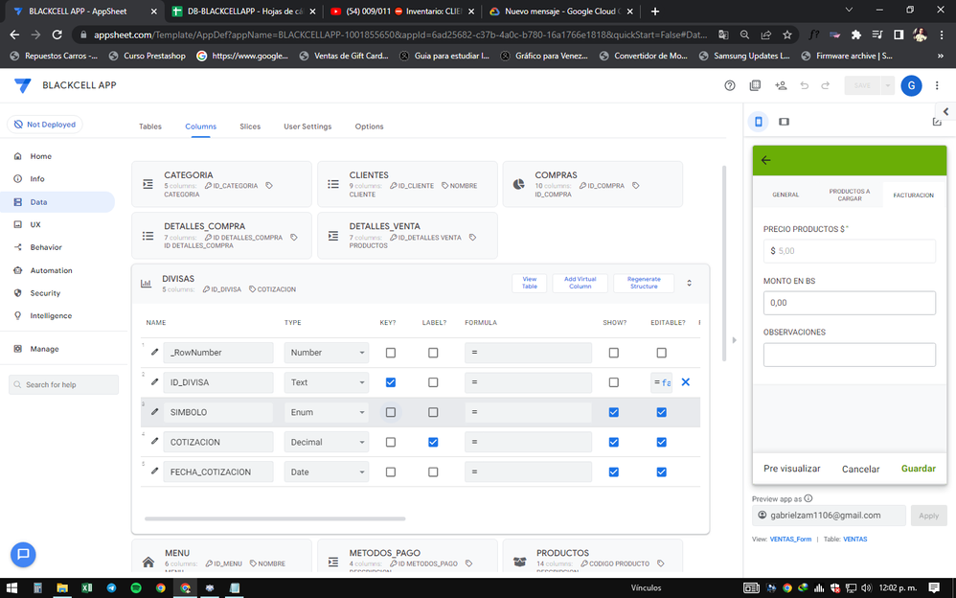The image size is (956, 598).
Task: Open the blue chat support bubble
Action: (23, 554)
